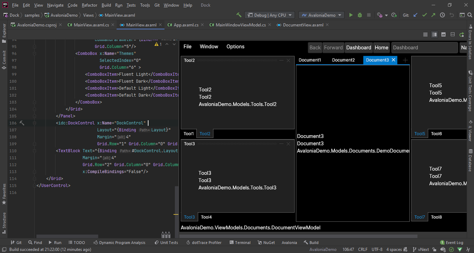Screen dimensions: 474x253
Task: Toggle horizontal split layout icon
Action: click(453, 34)
